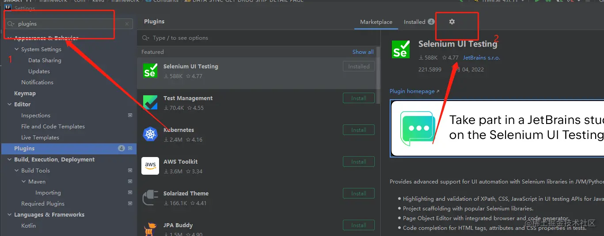Click the settings search field containing plugins

coord(68,24)
